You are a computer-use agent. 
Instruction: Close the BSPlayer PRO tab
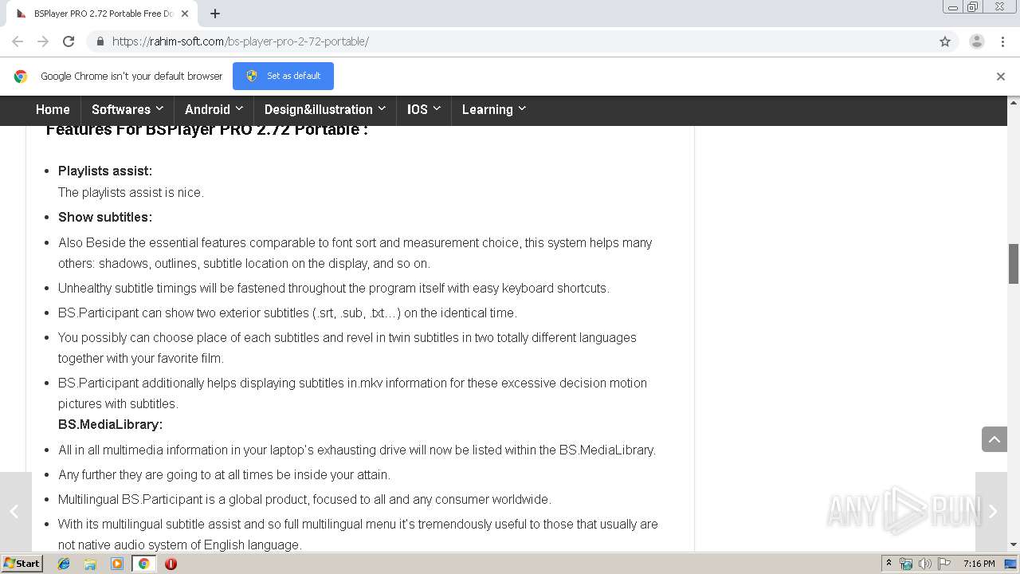[x=186, y=14]
